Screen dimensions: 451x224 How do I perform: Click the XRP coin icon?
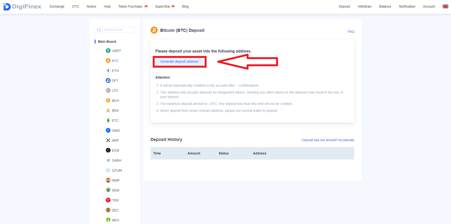[x=108, y=140]
